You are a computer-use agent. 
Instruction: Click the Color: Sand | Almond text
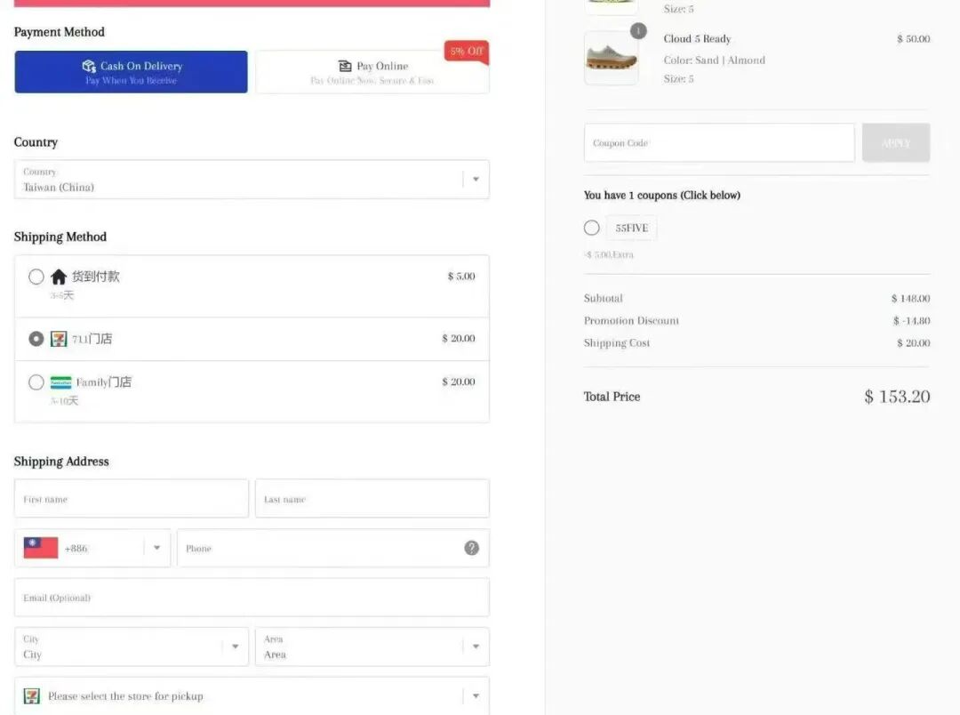tap(715, 60)
